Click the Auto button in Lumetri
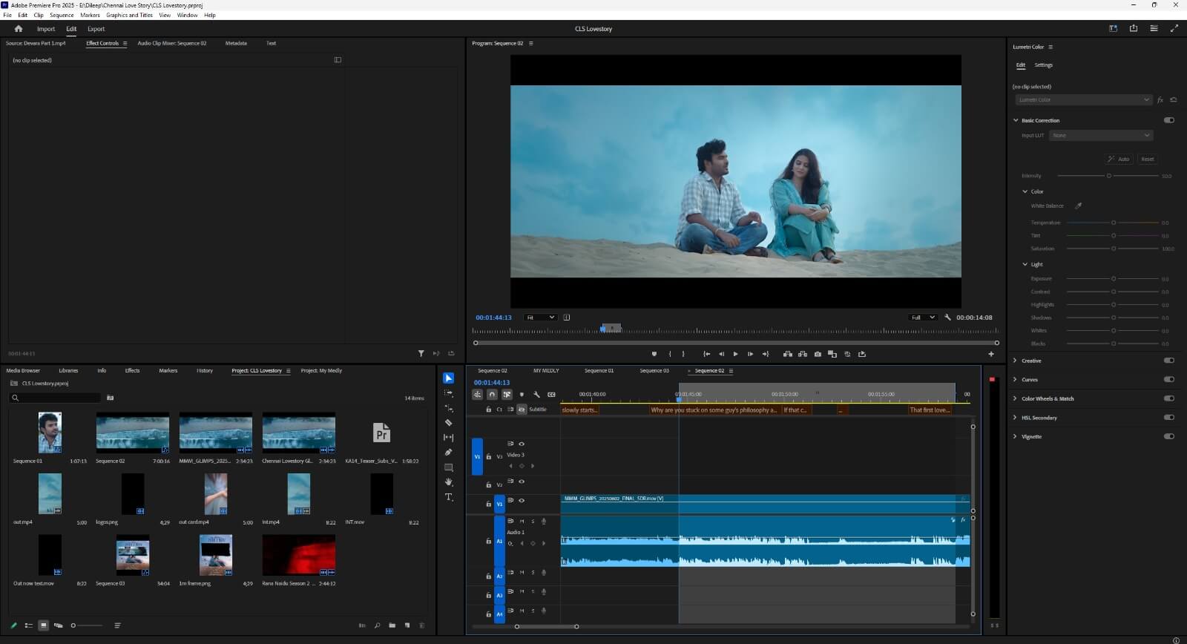Screen dimensions: 1187x644 click(1119, 160)
